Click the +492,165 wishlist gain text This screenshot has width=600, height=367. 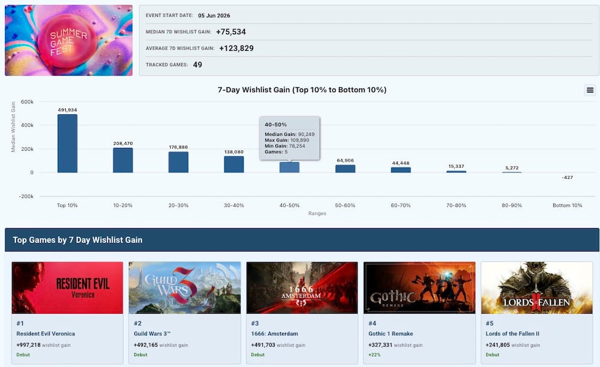(x=146, y=345)
